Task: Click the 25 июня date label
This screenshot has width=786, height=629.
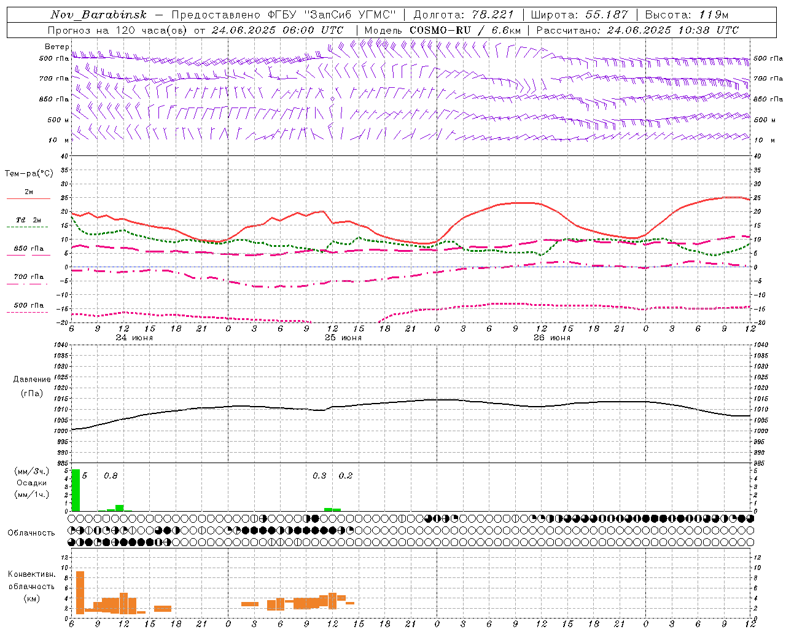Action: tap(343, 338)
